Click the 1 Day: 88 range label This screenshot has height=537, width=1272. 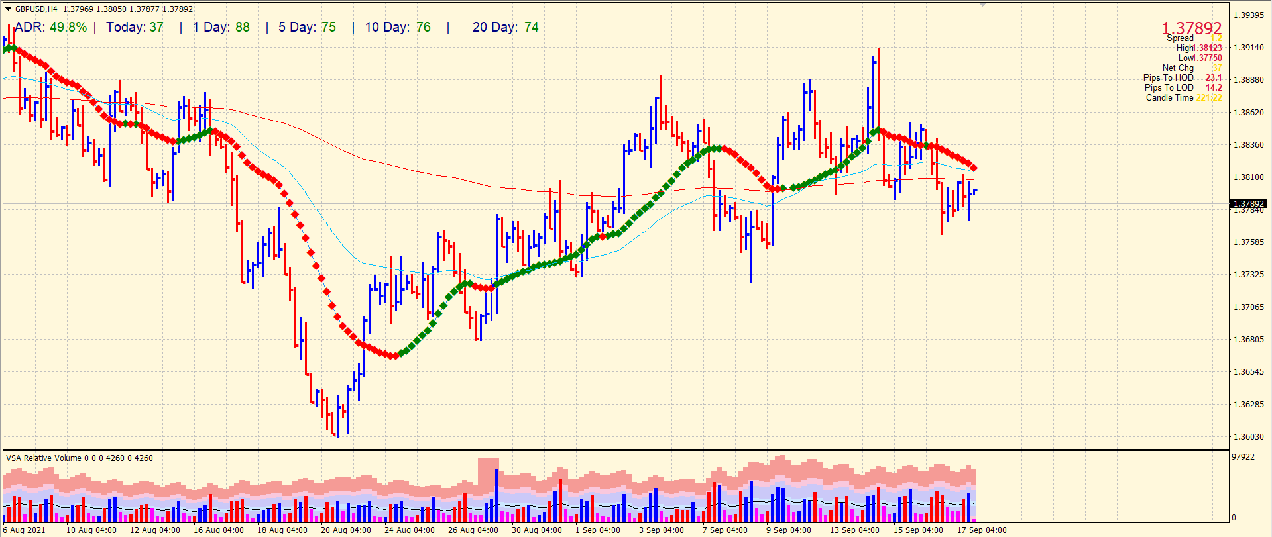(x=221, y=27)
